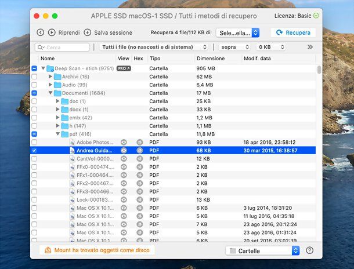Click the pdf (416) folder icon

65,134
